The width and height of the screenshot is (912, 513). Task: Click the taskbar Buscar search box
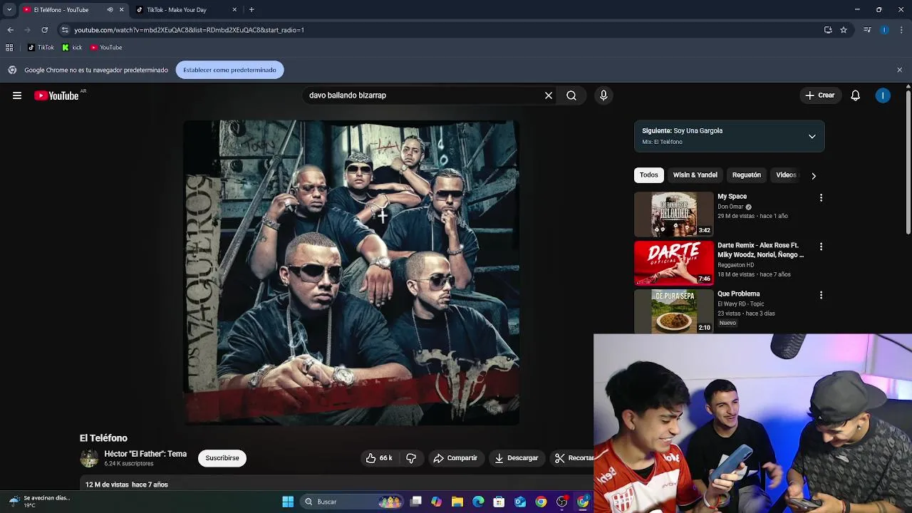(x=352, y=502)
